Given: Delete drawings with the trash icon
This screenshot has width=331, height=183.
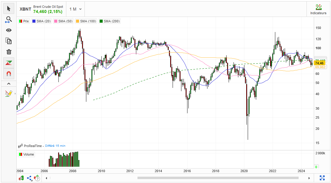Looking at the screenshot, I should 9,52.
